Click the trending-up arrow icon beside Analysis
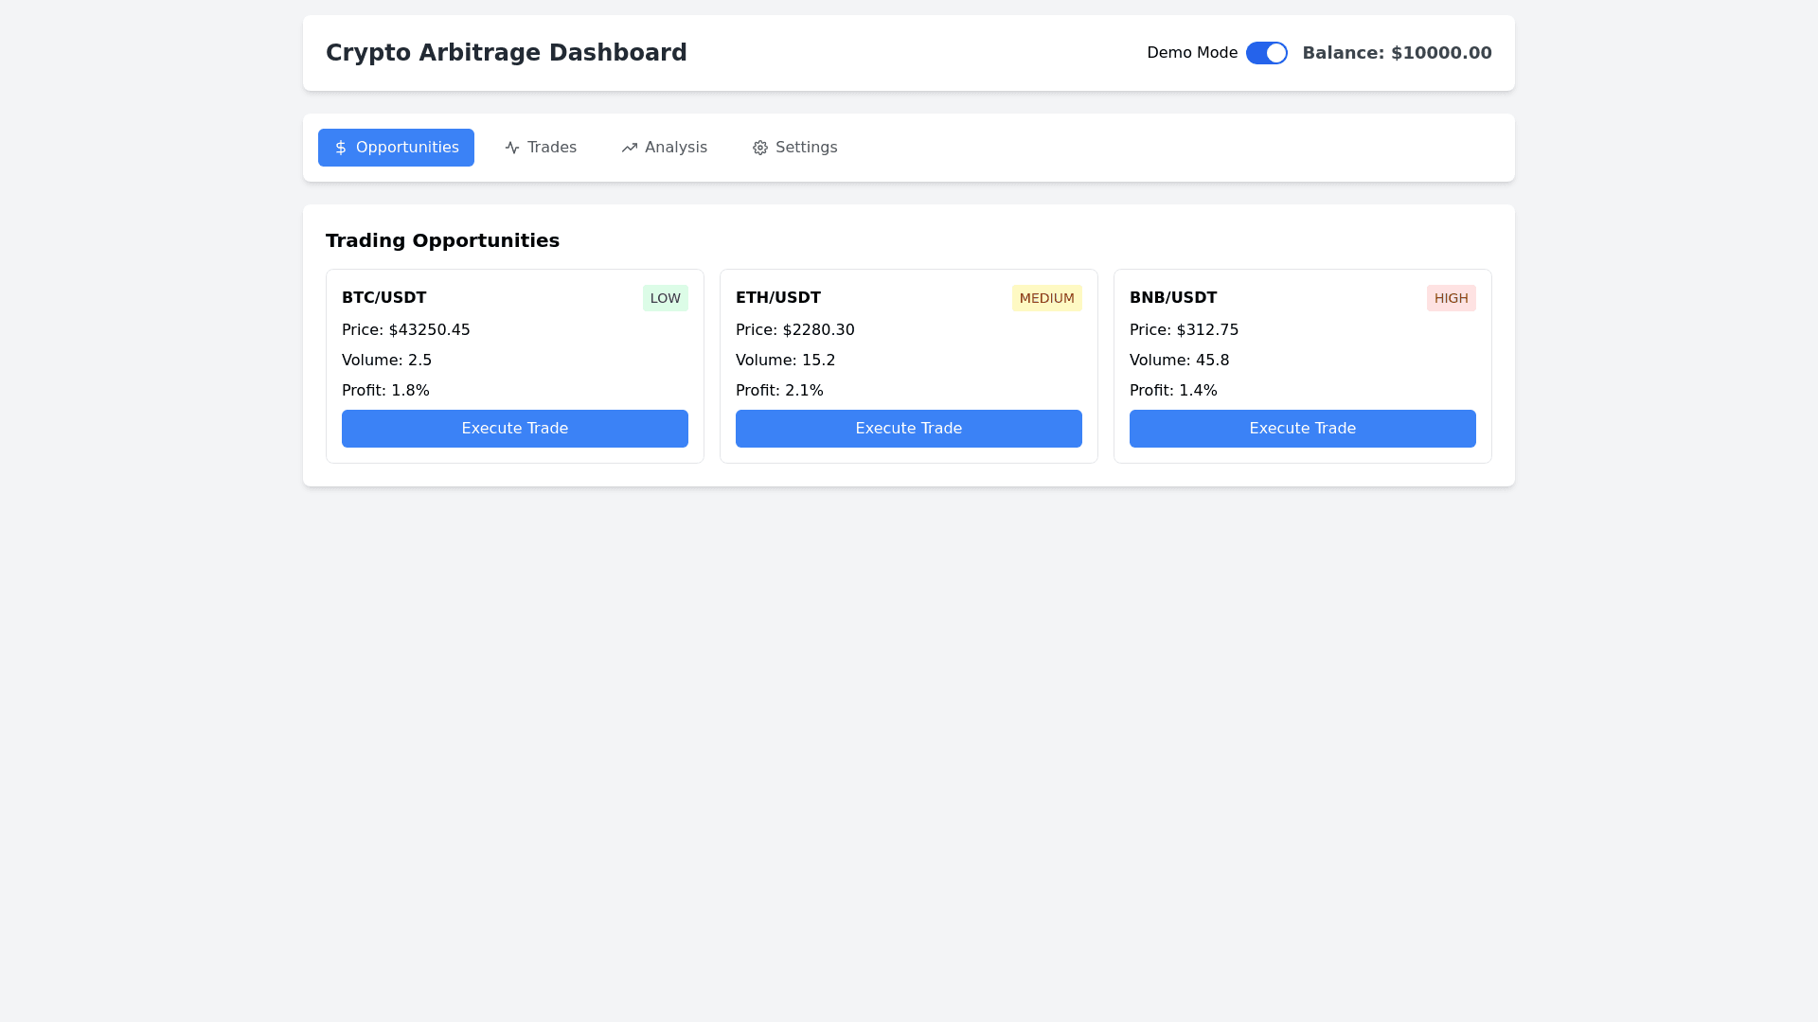 point(630,148)
